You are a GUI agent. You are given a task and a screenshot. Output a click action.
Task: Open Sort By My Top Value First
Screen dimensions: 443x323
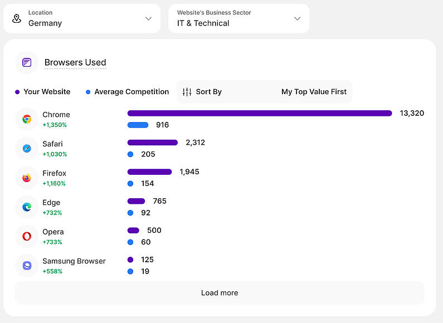tap(265, 92)
